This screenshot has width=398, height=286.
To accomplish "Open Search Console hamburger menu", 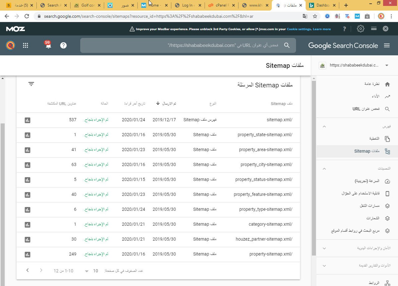I will (387, 45).
